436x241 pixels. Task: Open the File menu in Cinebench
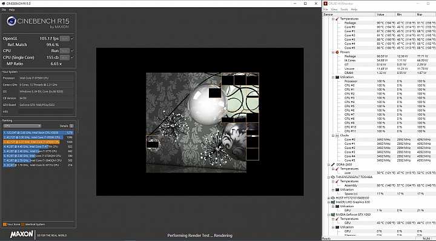coord(4,10)
